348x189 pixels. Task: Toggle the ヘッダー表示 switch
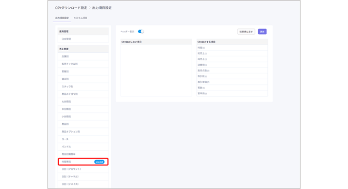[141, 32]
